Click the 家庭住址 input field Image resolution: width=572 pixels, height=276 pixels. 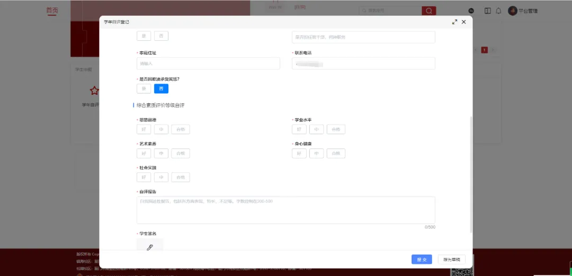(208, 64)
